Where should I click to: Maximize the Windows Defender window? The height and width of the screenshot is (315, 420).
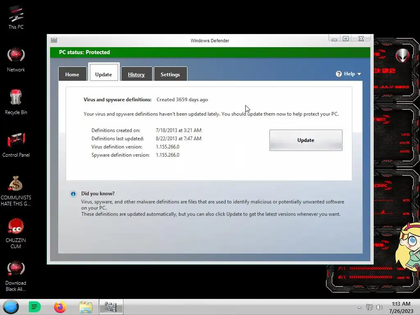pyautogui.click(x=346, y=39)
